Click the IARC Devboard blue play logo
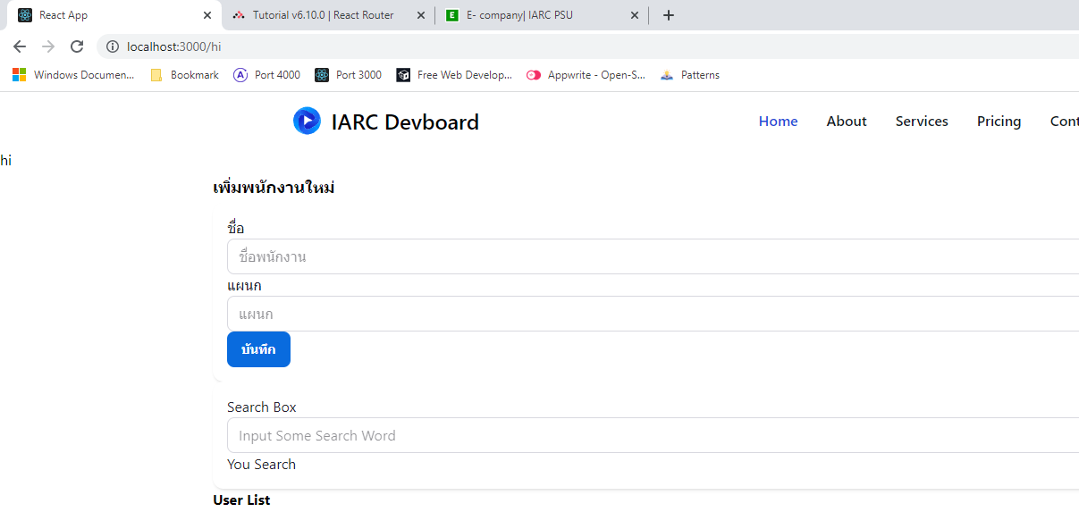Screen dimensions: 1079x512 click(307, 121)
